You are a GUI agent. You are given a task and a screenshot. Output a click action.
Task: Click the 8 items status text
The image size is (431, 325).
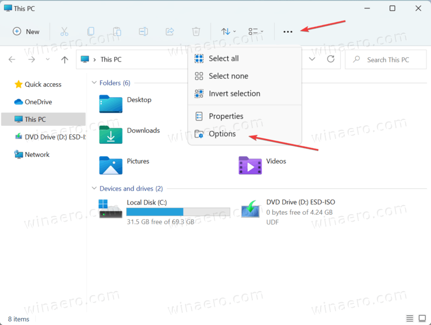click(x=18, y=319)
